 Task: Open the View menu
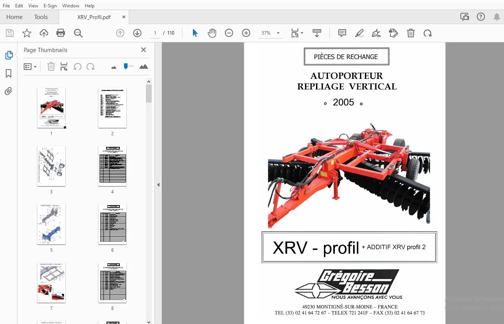pyautogui.click(x=33, y=5)
